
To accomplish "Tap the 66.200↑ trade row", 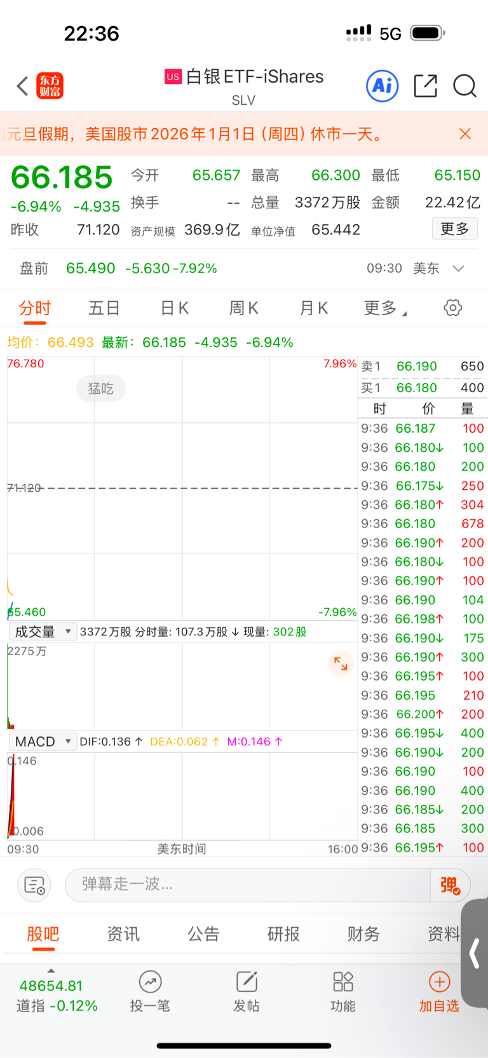I will (x=423, y=714).
